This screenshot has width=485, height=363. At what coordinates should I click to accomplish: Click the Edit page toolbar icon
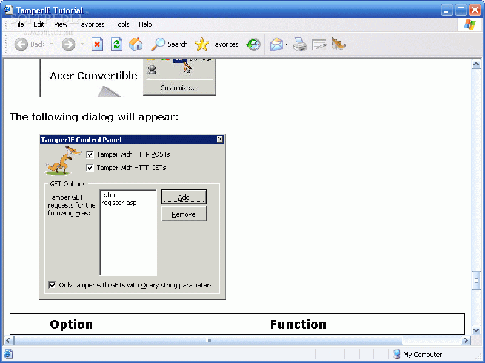click(x=319, y=44)
